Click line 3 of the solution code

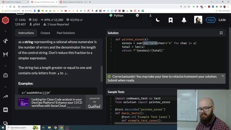click(x=133, y=47)
